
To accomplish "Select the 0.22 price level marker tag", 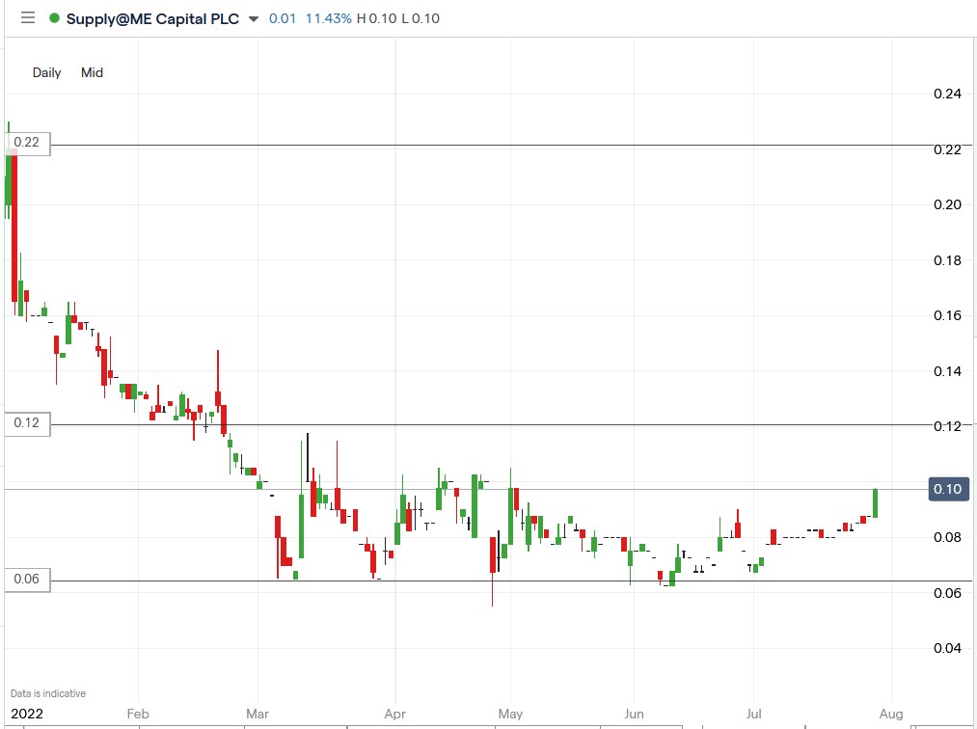I will (25, 144).
